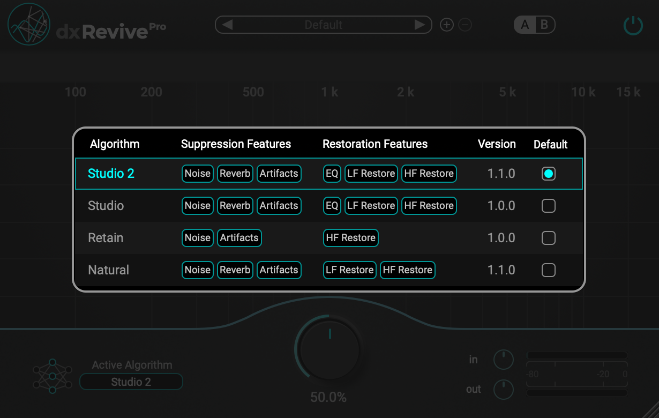Click the out gain knob

pyautogui.click(x=503, y=390)
